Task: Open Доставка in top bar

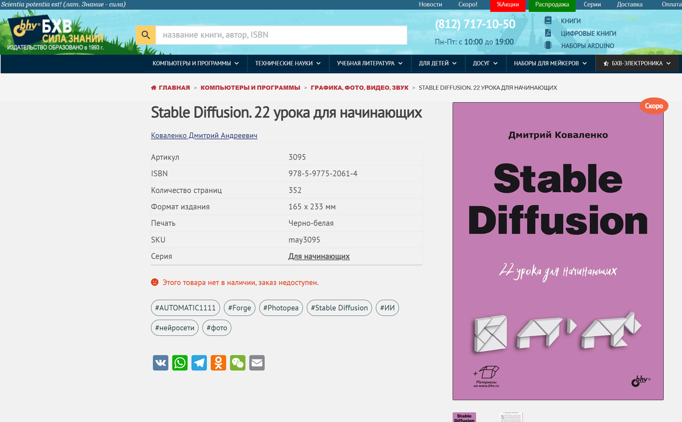Action: [630, 5]
